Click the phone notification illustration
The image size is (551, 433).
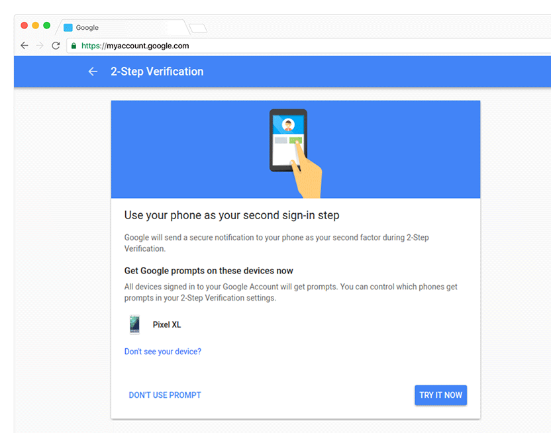tap(289, 139)
